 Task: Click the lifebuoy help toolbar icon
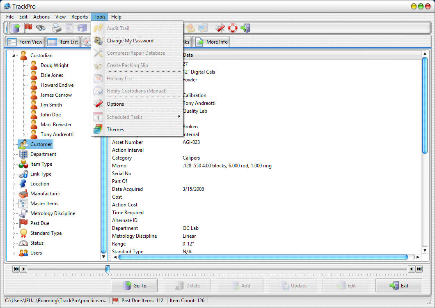tap(233, 28)
